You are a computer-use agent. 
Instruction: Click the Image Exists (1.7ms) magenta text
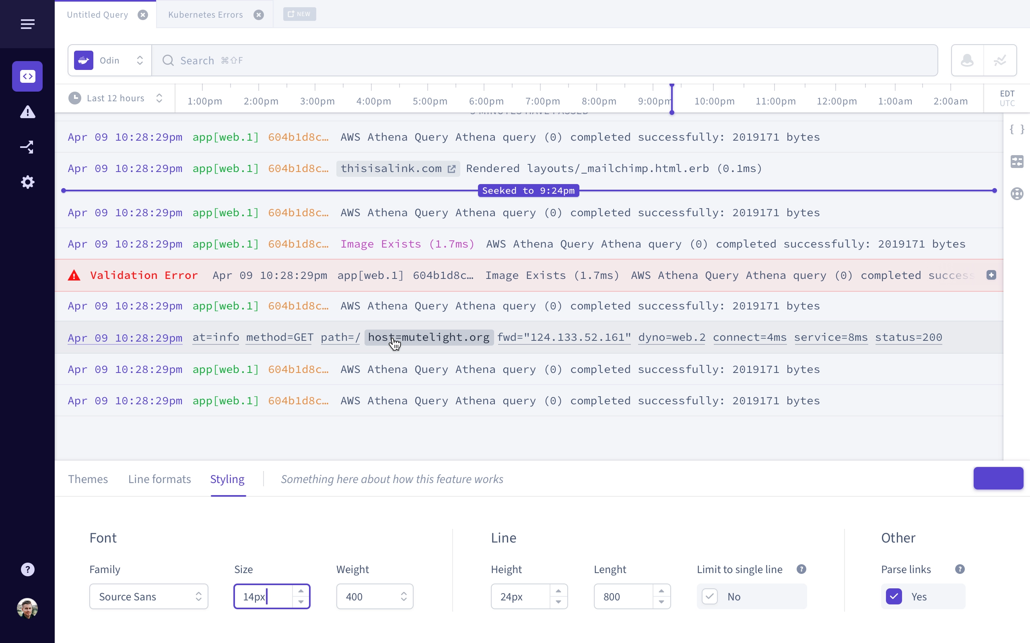[407, 244]
